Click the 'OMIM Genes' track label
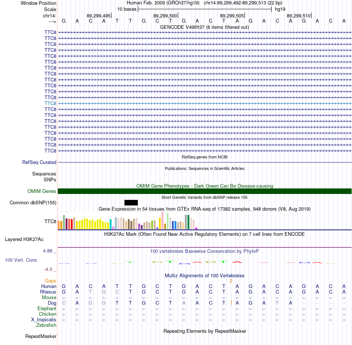 click(x=42, y=191)
